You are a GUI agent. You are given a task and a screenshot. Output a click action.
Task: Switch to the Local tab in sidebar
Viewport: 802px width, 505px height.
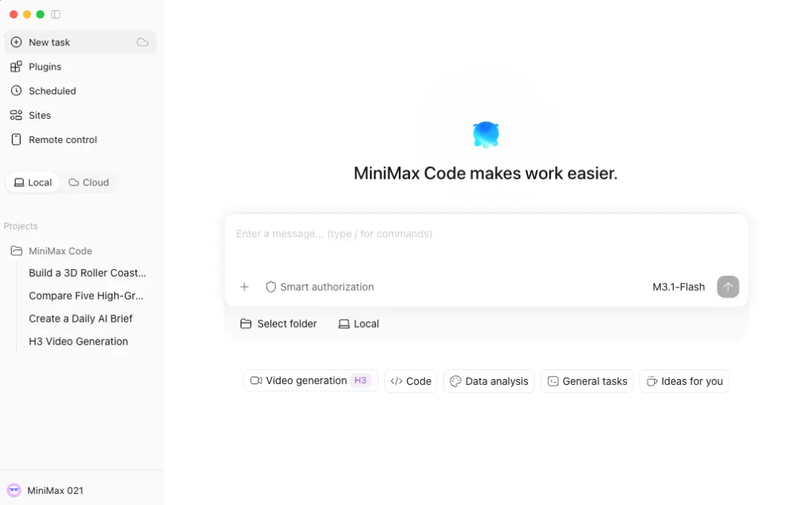33,182
